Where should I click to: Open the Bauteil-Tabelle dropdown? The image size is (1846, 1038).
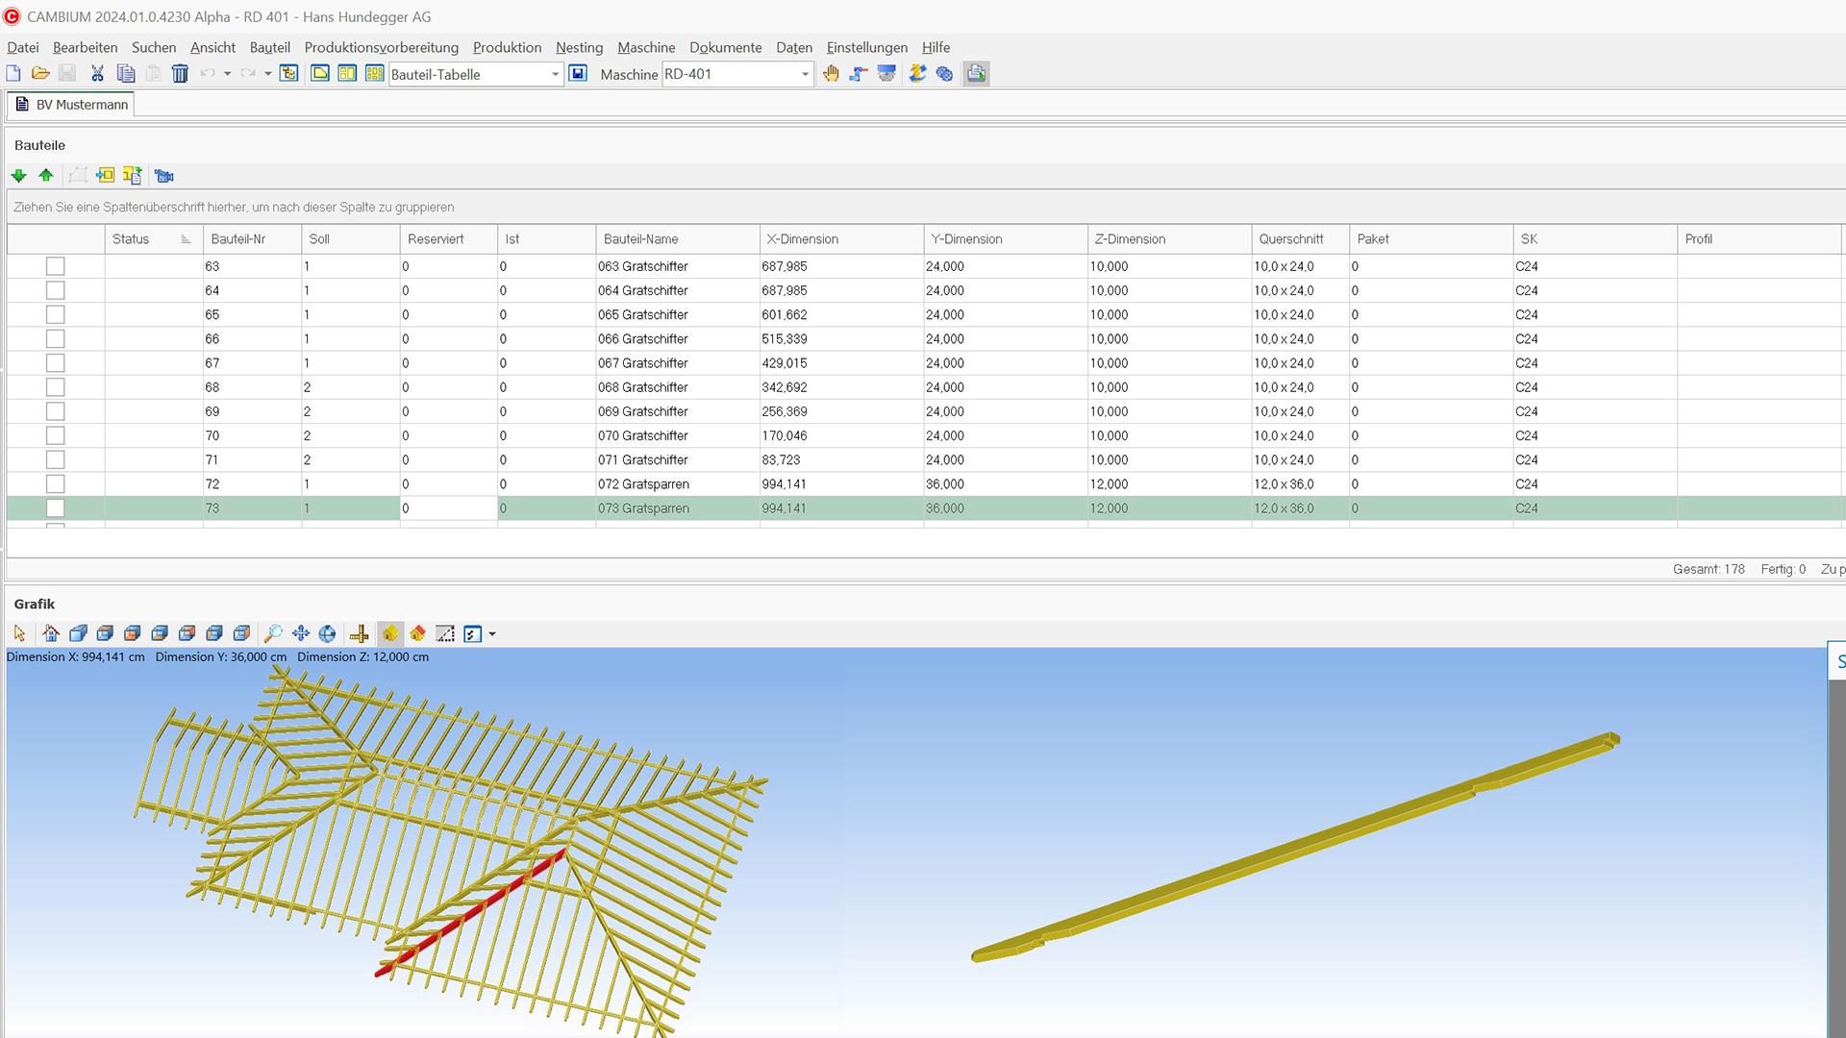tap(555, 74)
